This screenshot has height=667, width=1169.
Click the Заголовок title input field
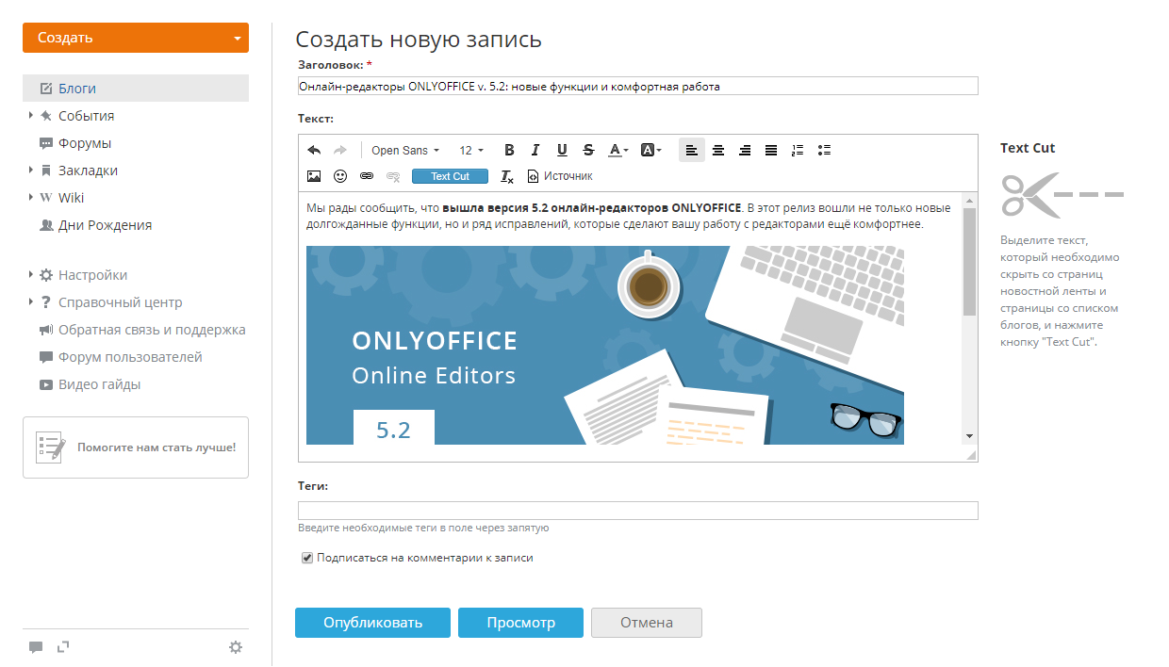638,86
